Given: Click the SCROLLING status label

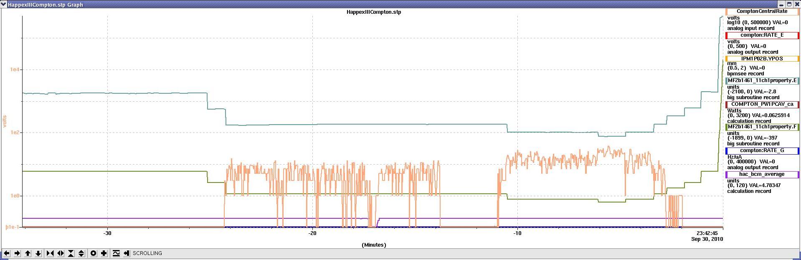Looking at the screenshot, I should (x=147, y=253).
